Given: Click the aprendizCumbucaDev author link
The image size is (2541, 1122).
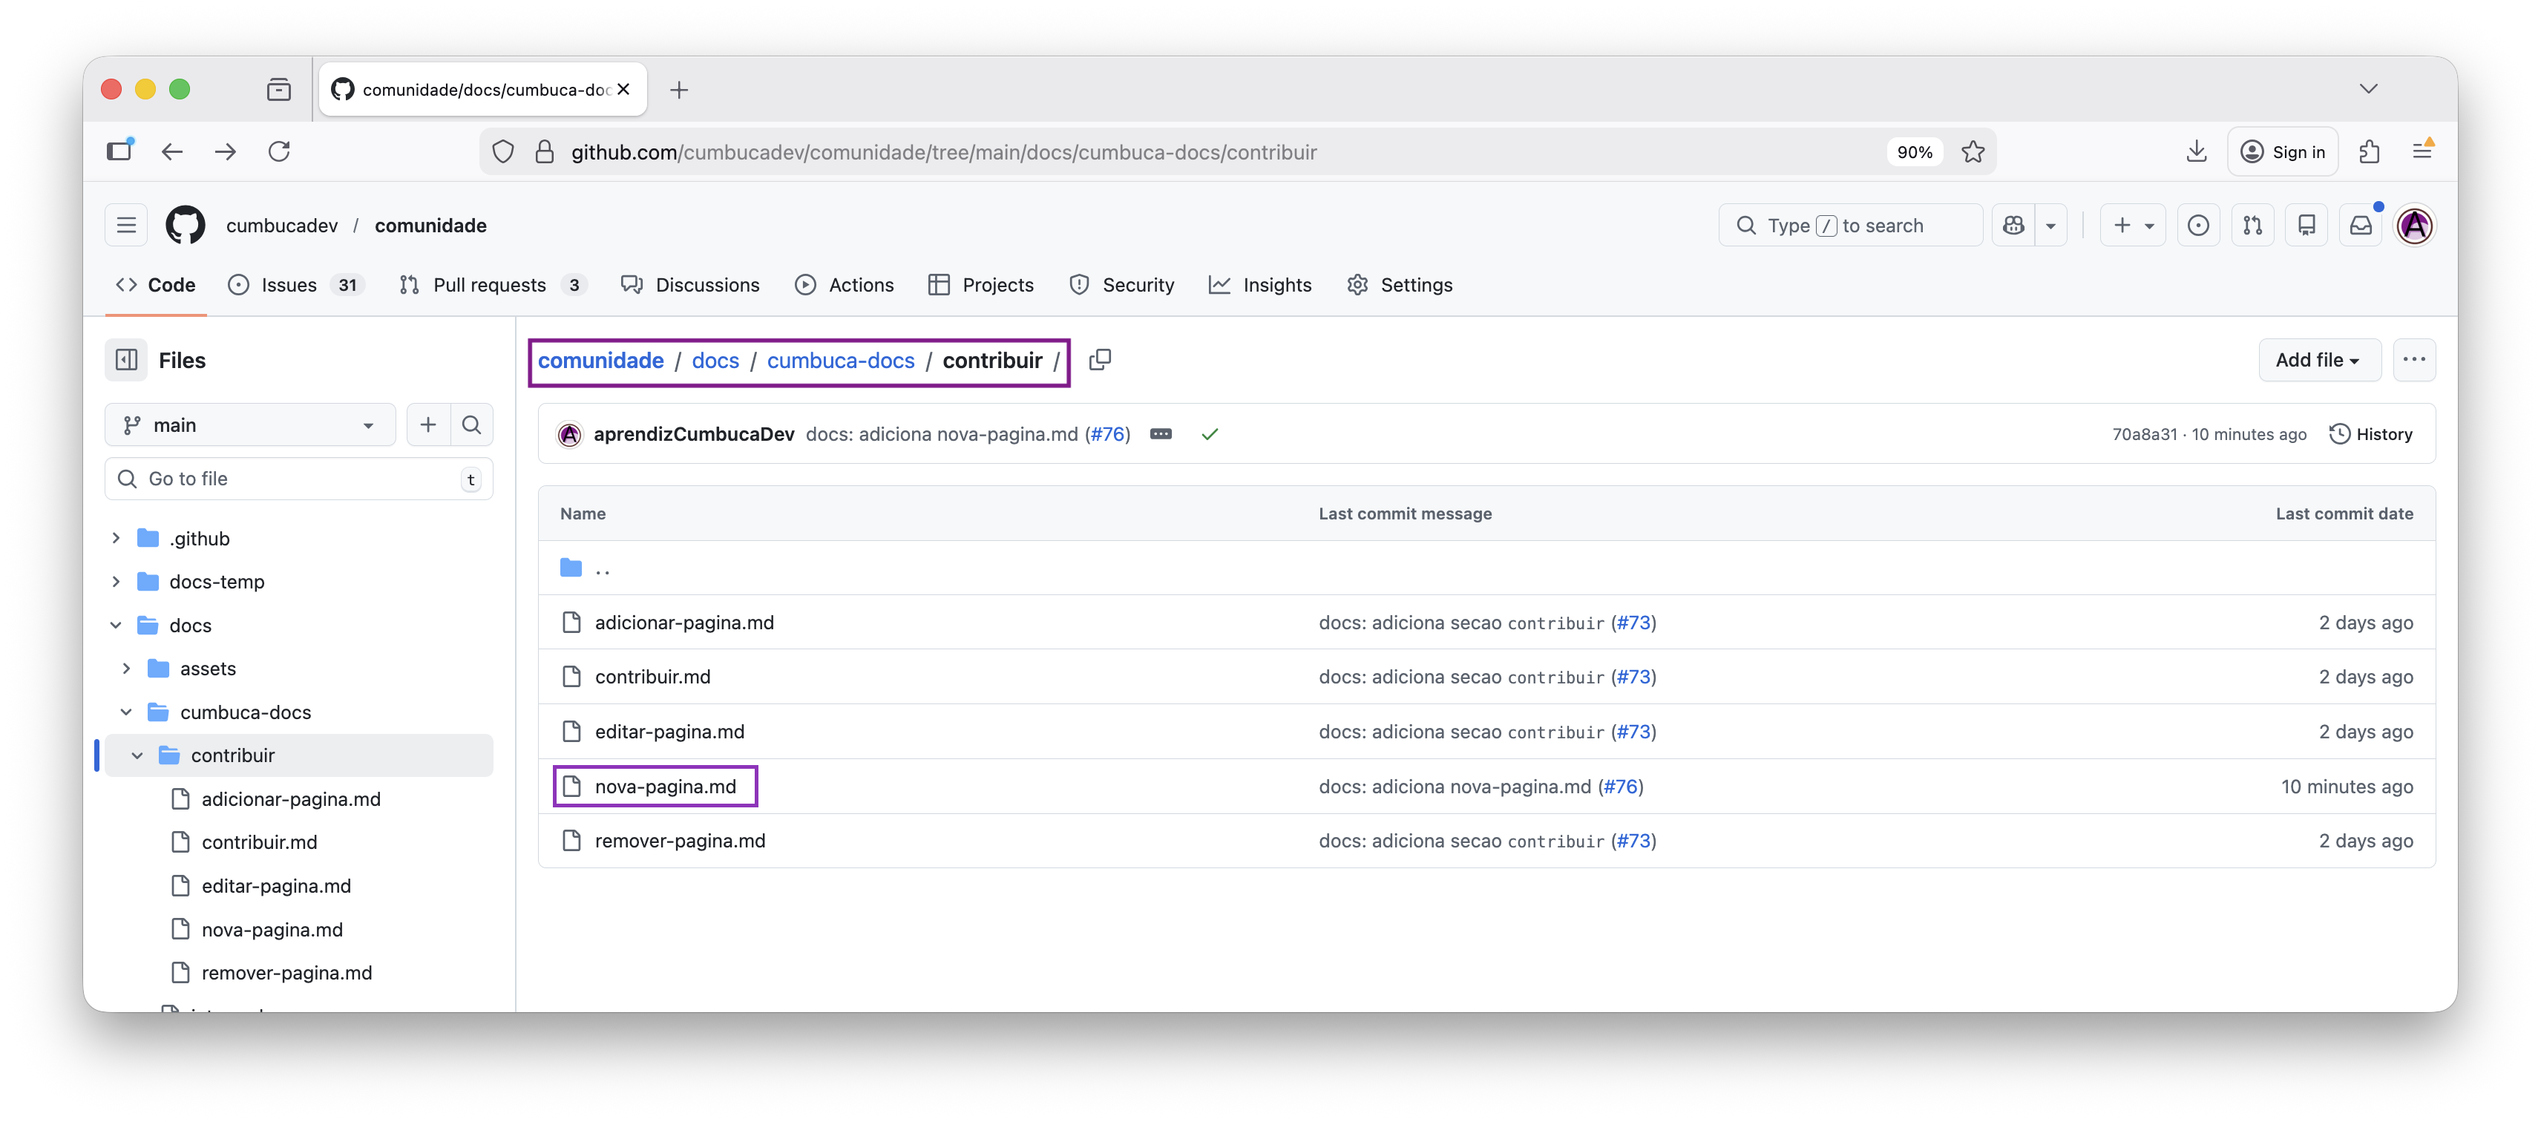Looking at the screenshot, I should [693, 434].
